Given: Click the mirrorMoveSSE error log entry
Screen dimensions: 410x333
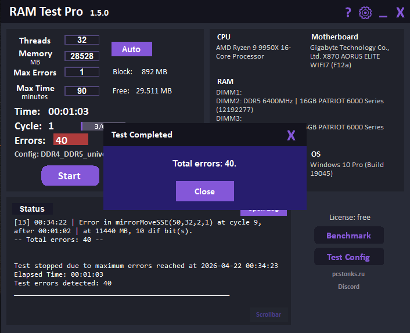Looking at the screenshot, I should 138,226.
